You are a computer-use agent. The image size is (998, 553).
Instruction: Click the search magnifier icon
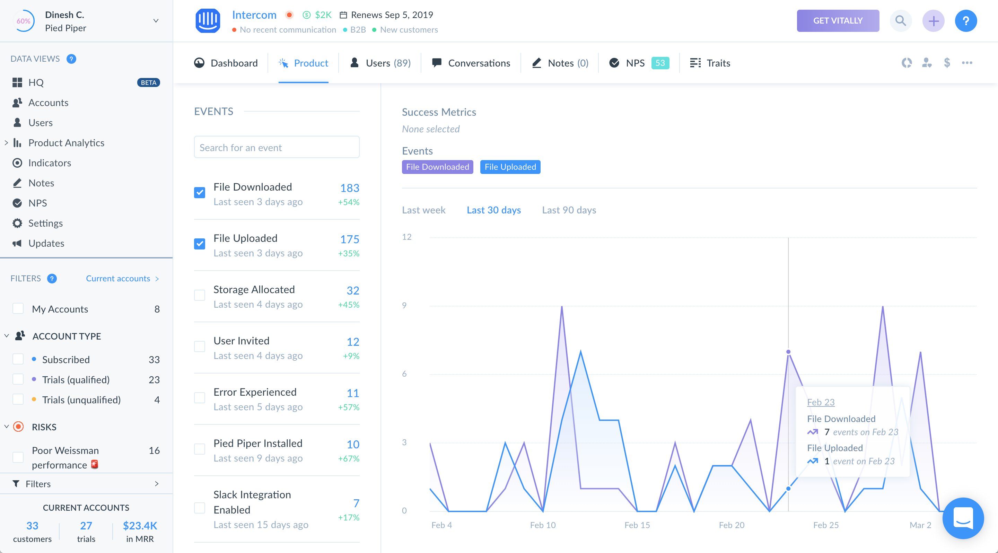[x=900, y=20]
